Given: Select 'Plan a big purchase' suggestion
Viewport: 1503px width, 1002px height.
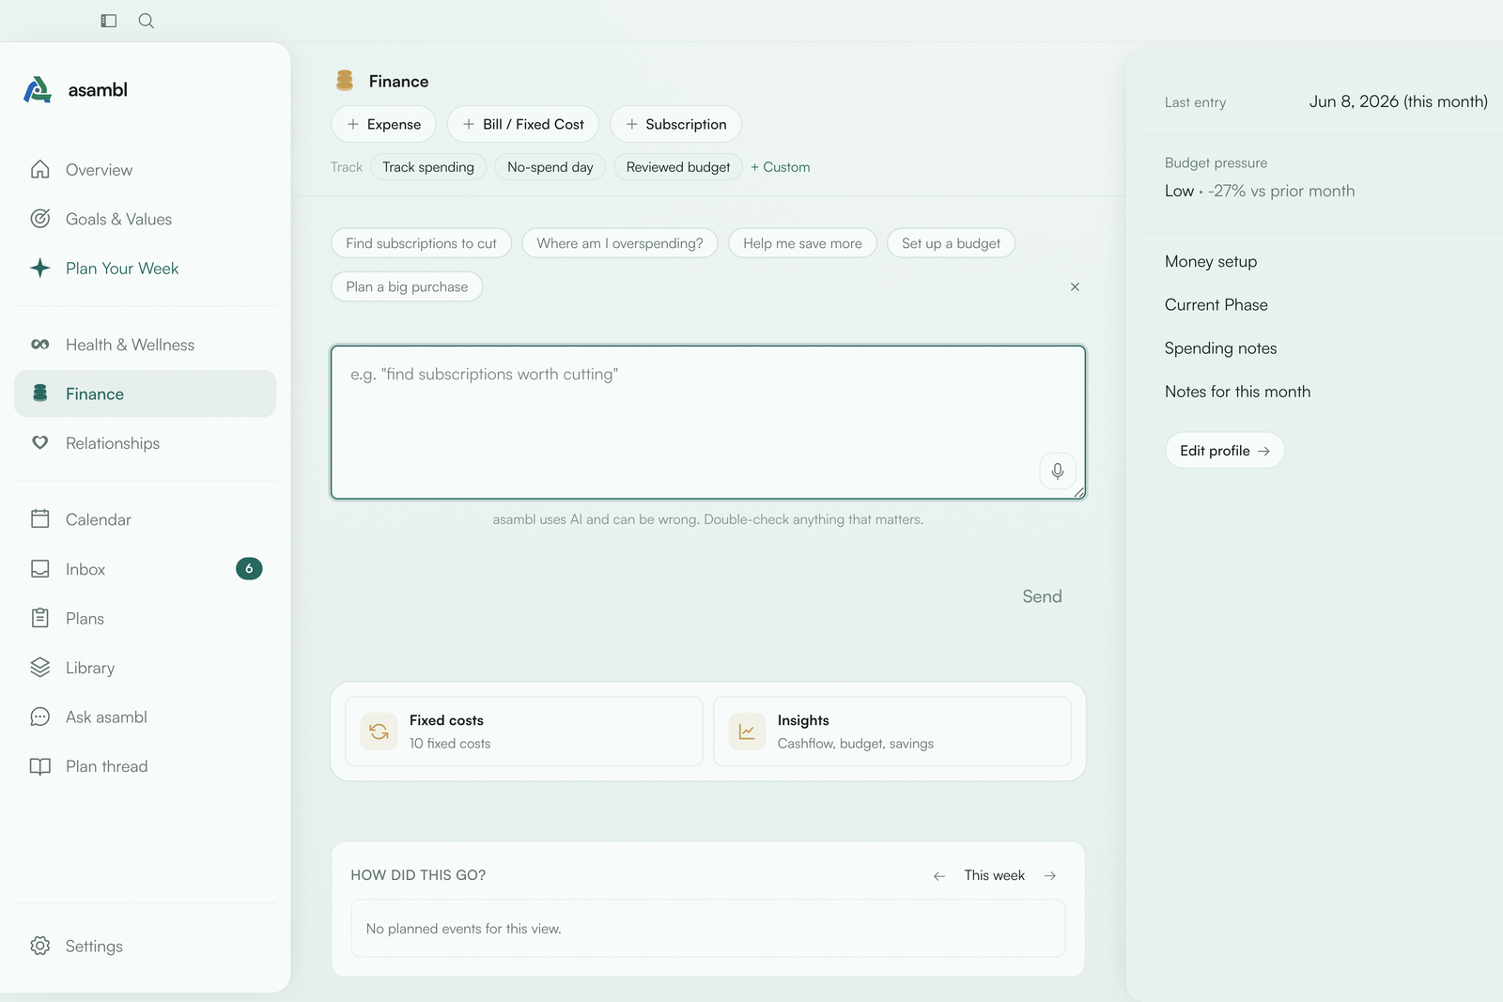Looking at the screenshot, I should pyautogui.click(x=407, y=286).
